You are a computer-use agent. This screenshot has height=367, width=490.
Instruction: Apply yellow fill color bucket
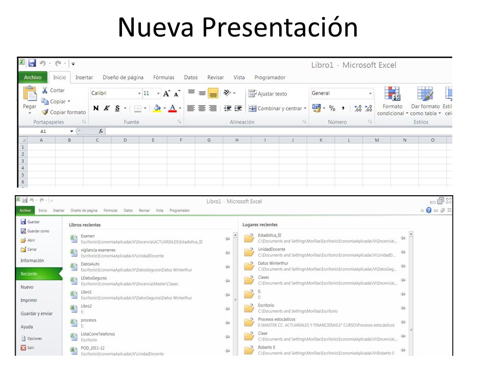pyautogui.click(x=157, y=108)
